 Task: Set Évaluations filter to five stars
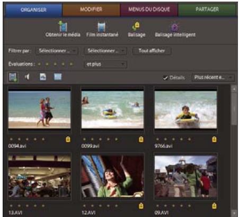(x=71, y=64)
